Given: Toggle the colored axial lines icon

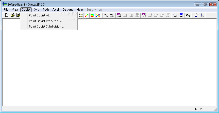Looking at the screenshot, I should pyautogui.click(x=98, y=15).
